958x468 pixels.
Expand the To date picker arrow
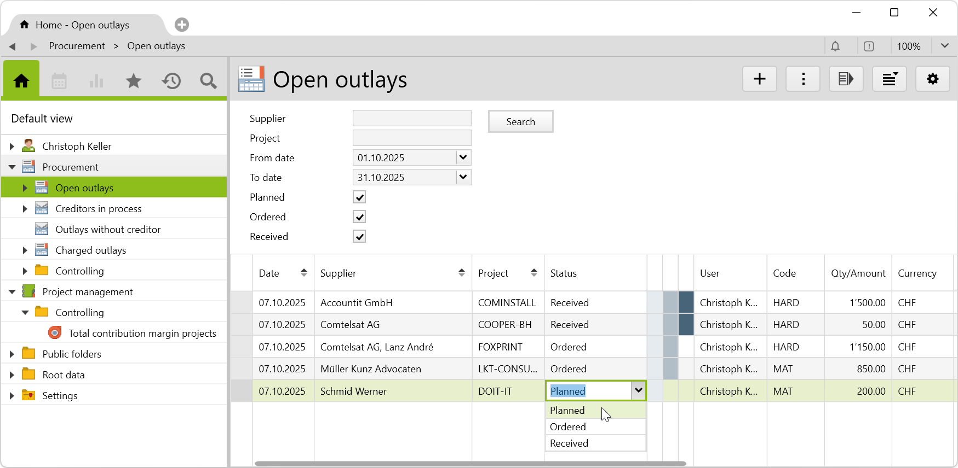point(463,178)
